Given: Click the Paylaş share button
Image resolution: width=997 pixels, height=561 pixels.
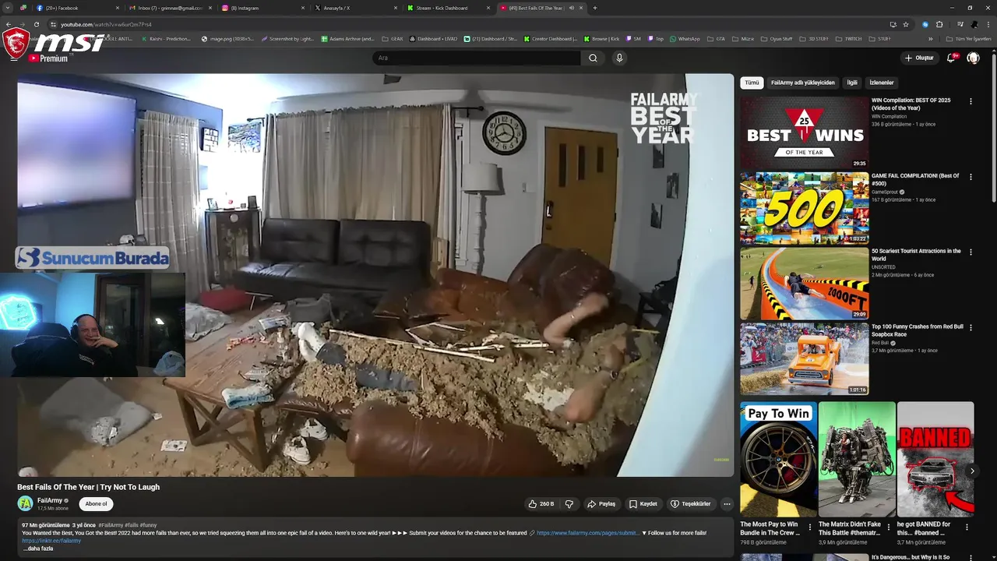Looking at the screenshot, I should (x=601, y=504).
